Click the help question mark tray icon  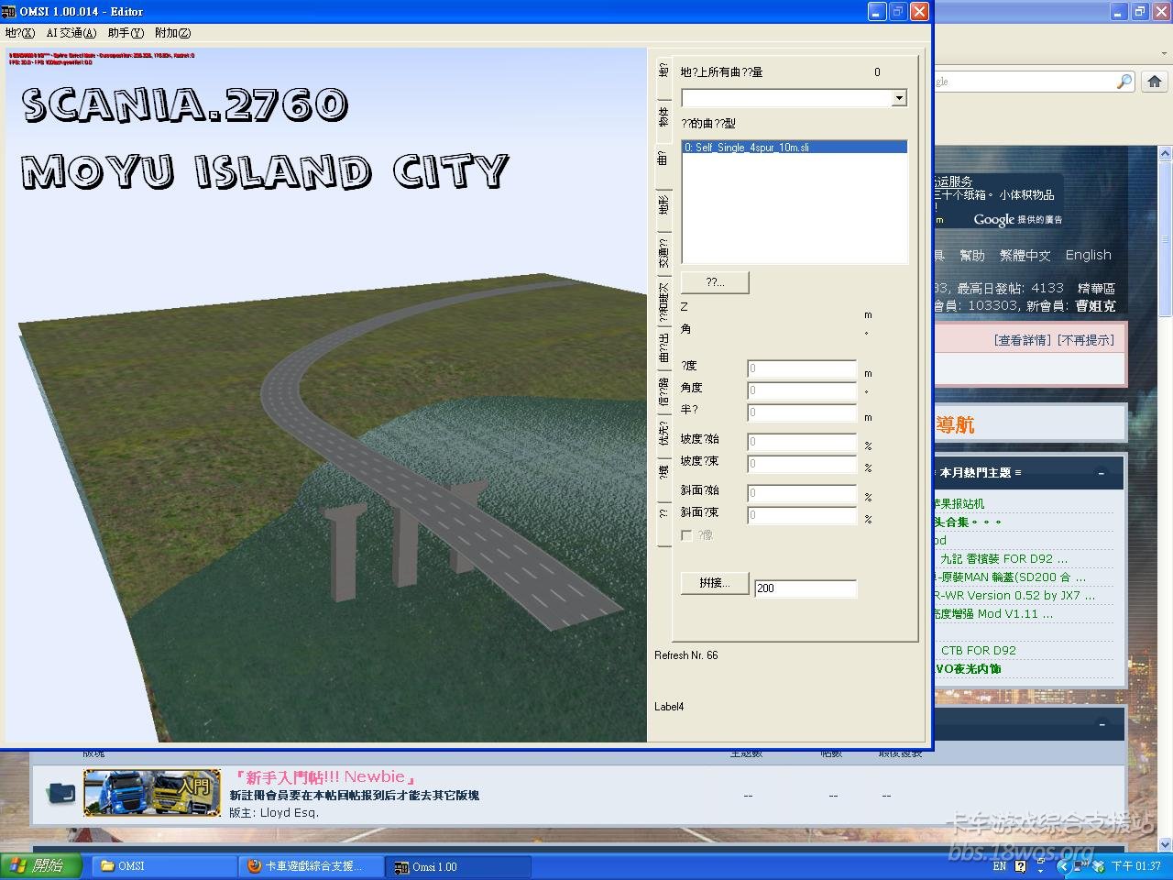[x=1020, y=866]
